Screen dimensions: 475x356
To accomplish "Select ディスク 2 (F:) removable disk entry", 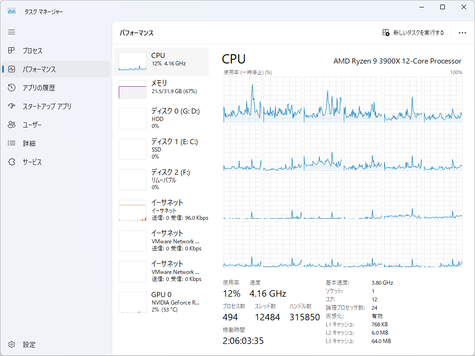I will click(161, 179).
